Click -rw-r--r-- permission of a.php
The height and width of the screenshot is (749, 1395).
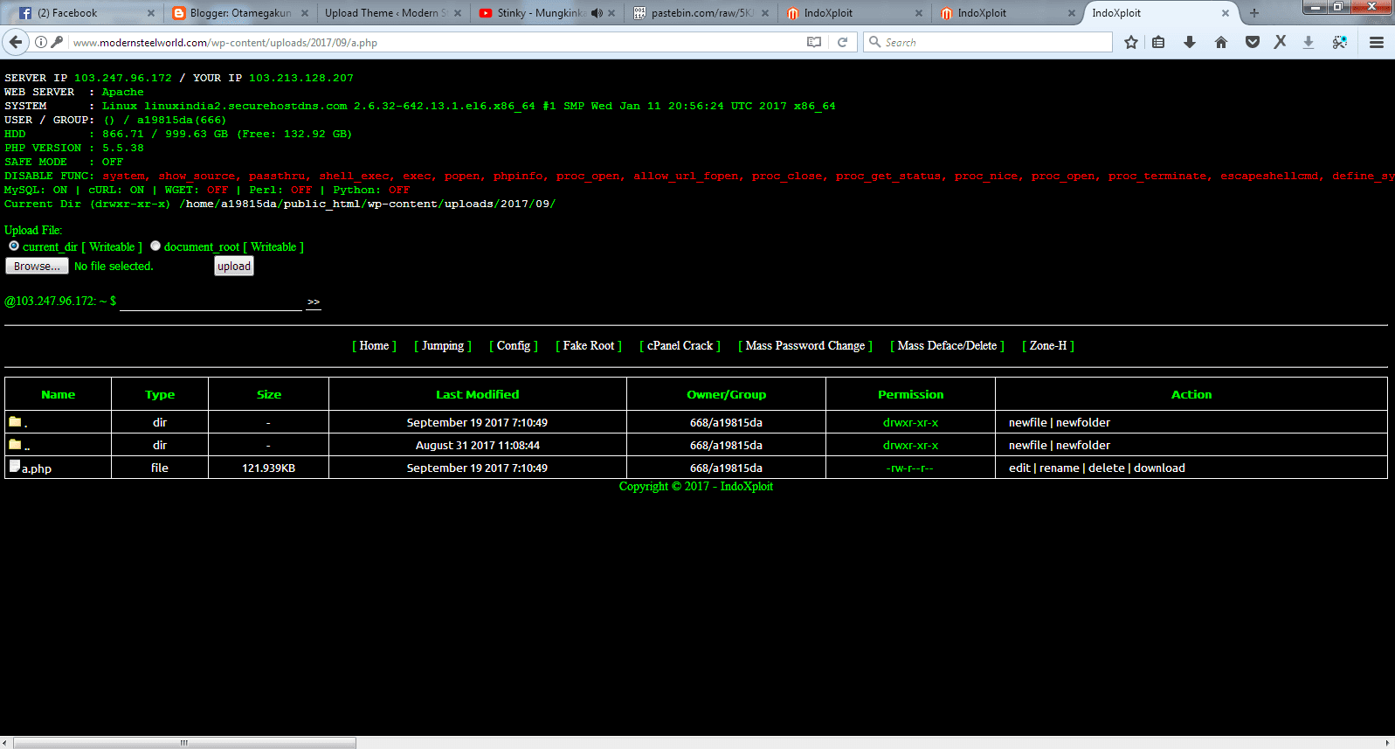click(910, 468)
